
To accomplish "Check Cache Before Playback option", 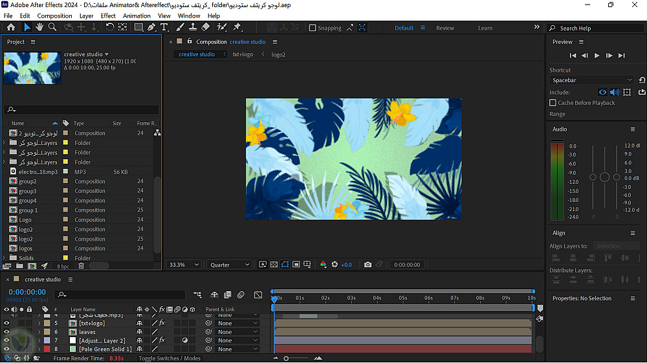I will tap(553, 103).
